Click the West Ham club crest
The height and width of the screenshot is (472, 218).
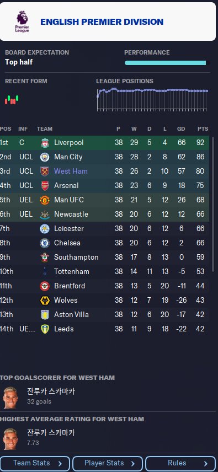click(45, 171)
